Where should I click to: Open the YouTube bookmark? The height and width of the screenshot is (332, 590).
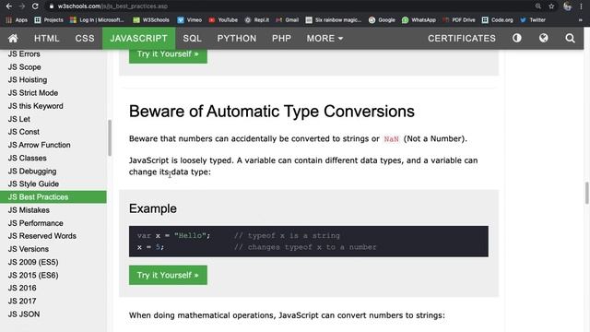(223, 20)
